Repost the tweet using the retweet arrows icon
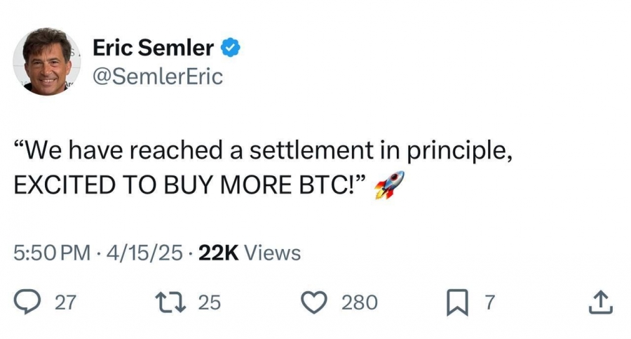 [x=171, y=303]
